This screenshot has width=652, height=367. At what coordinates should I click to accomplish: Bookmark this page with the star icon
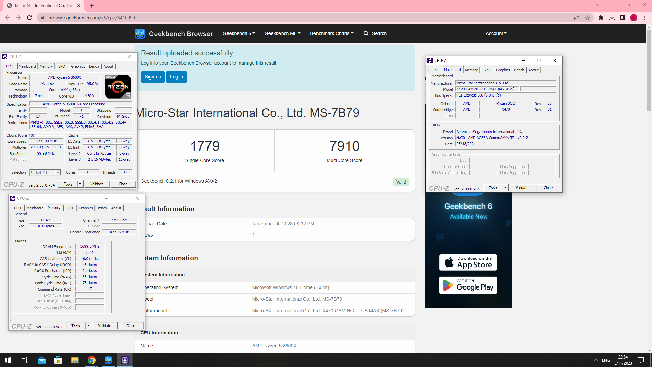[x=587, y=18]
